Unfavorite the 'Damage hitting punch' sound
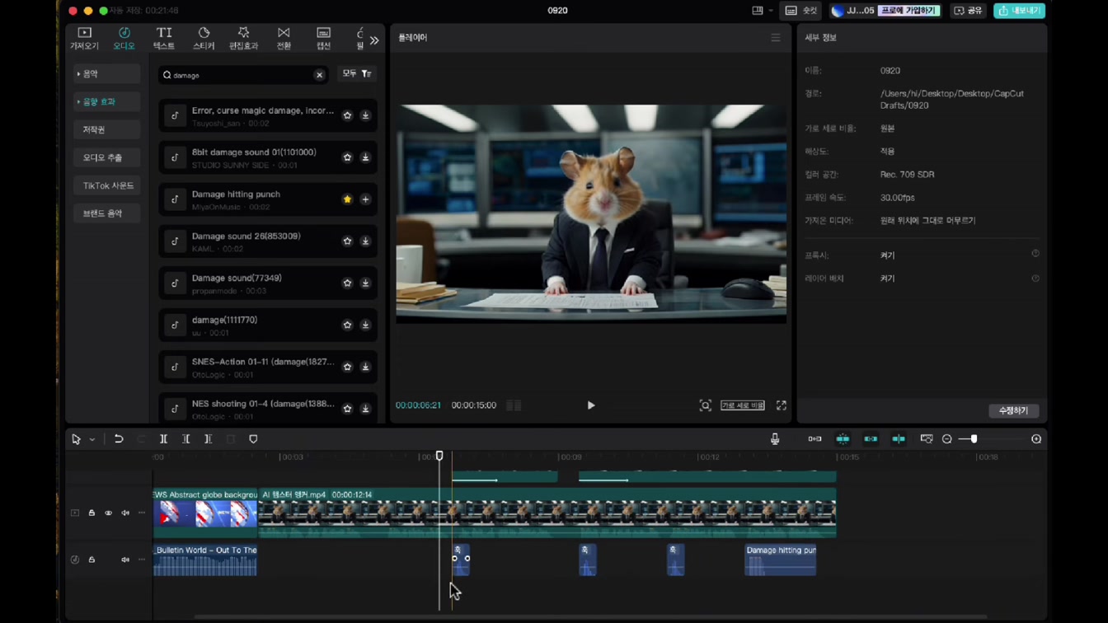 coord(347,199)
